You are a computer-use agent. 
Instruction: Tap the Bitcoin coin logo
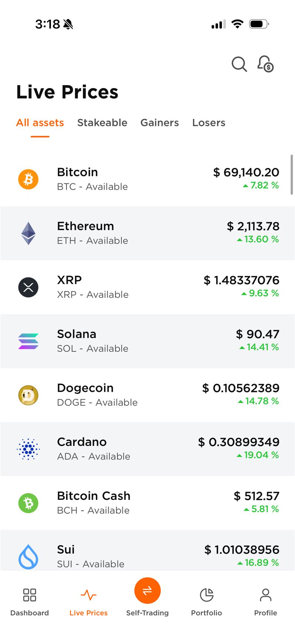(28, 179)
